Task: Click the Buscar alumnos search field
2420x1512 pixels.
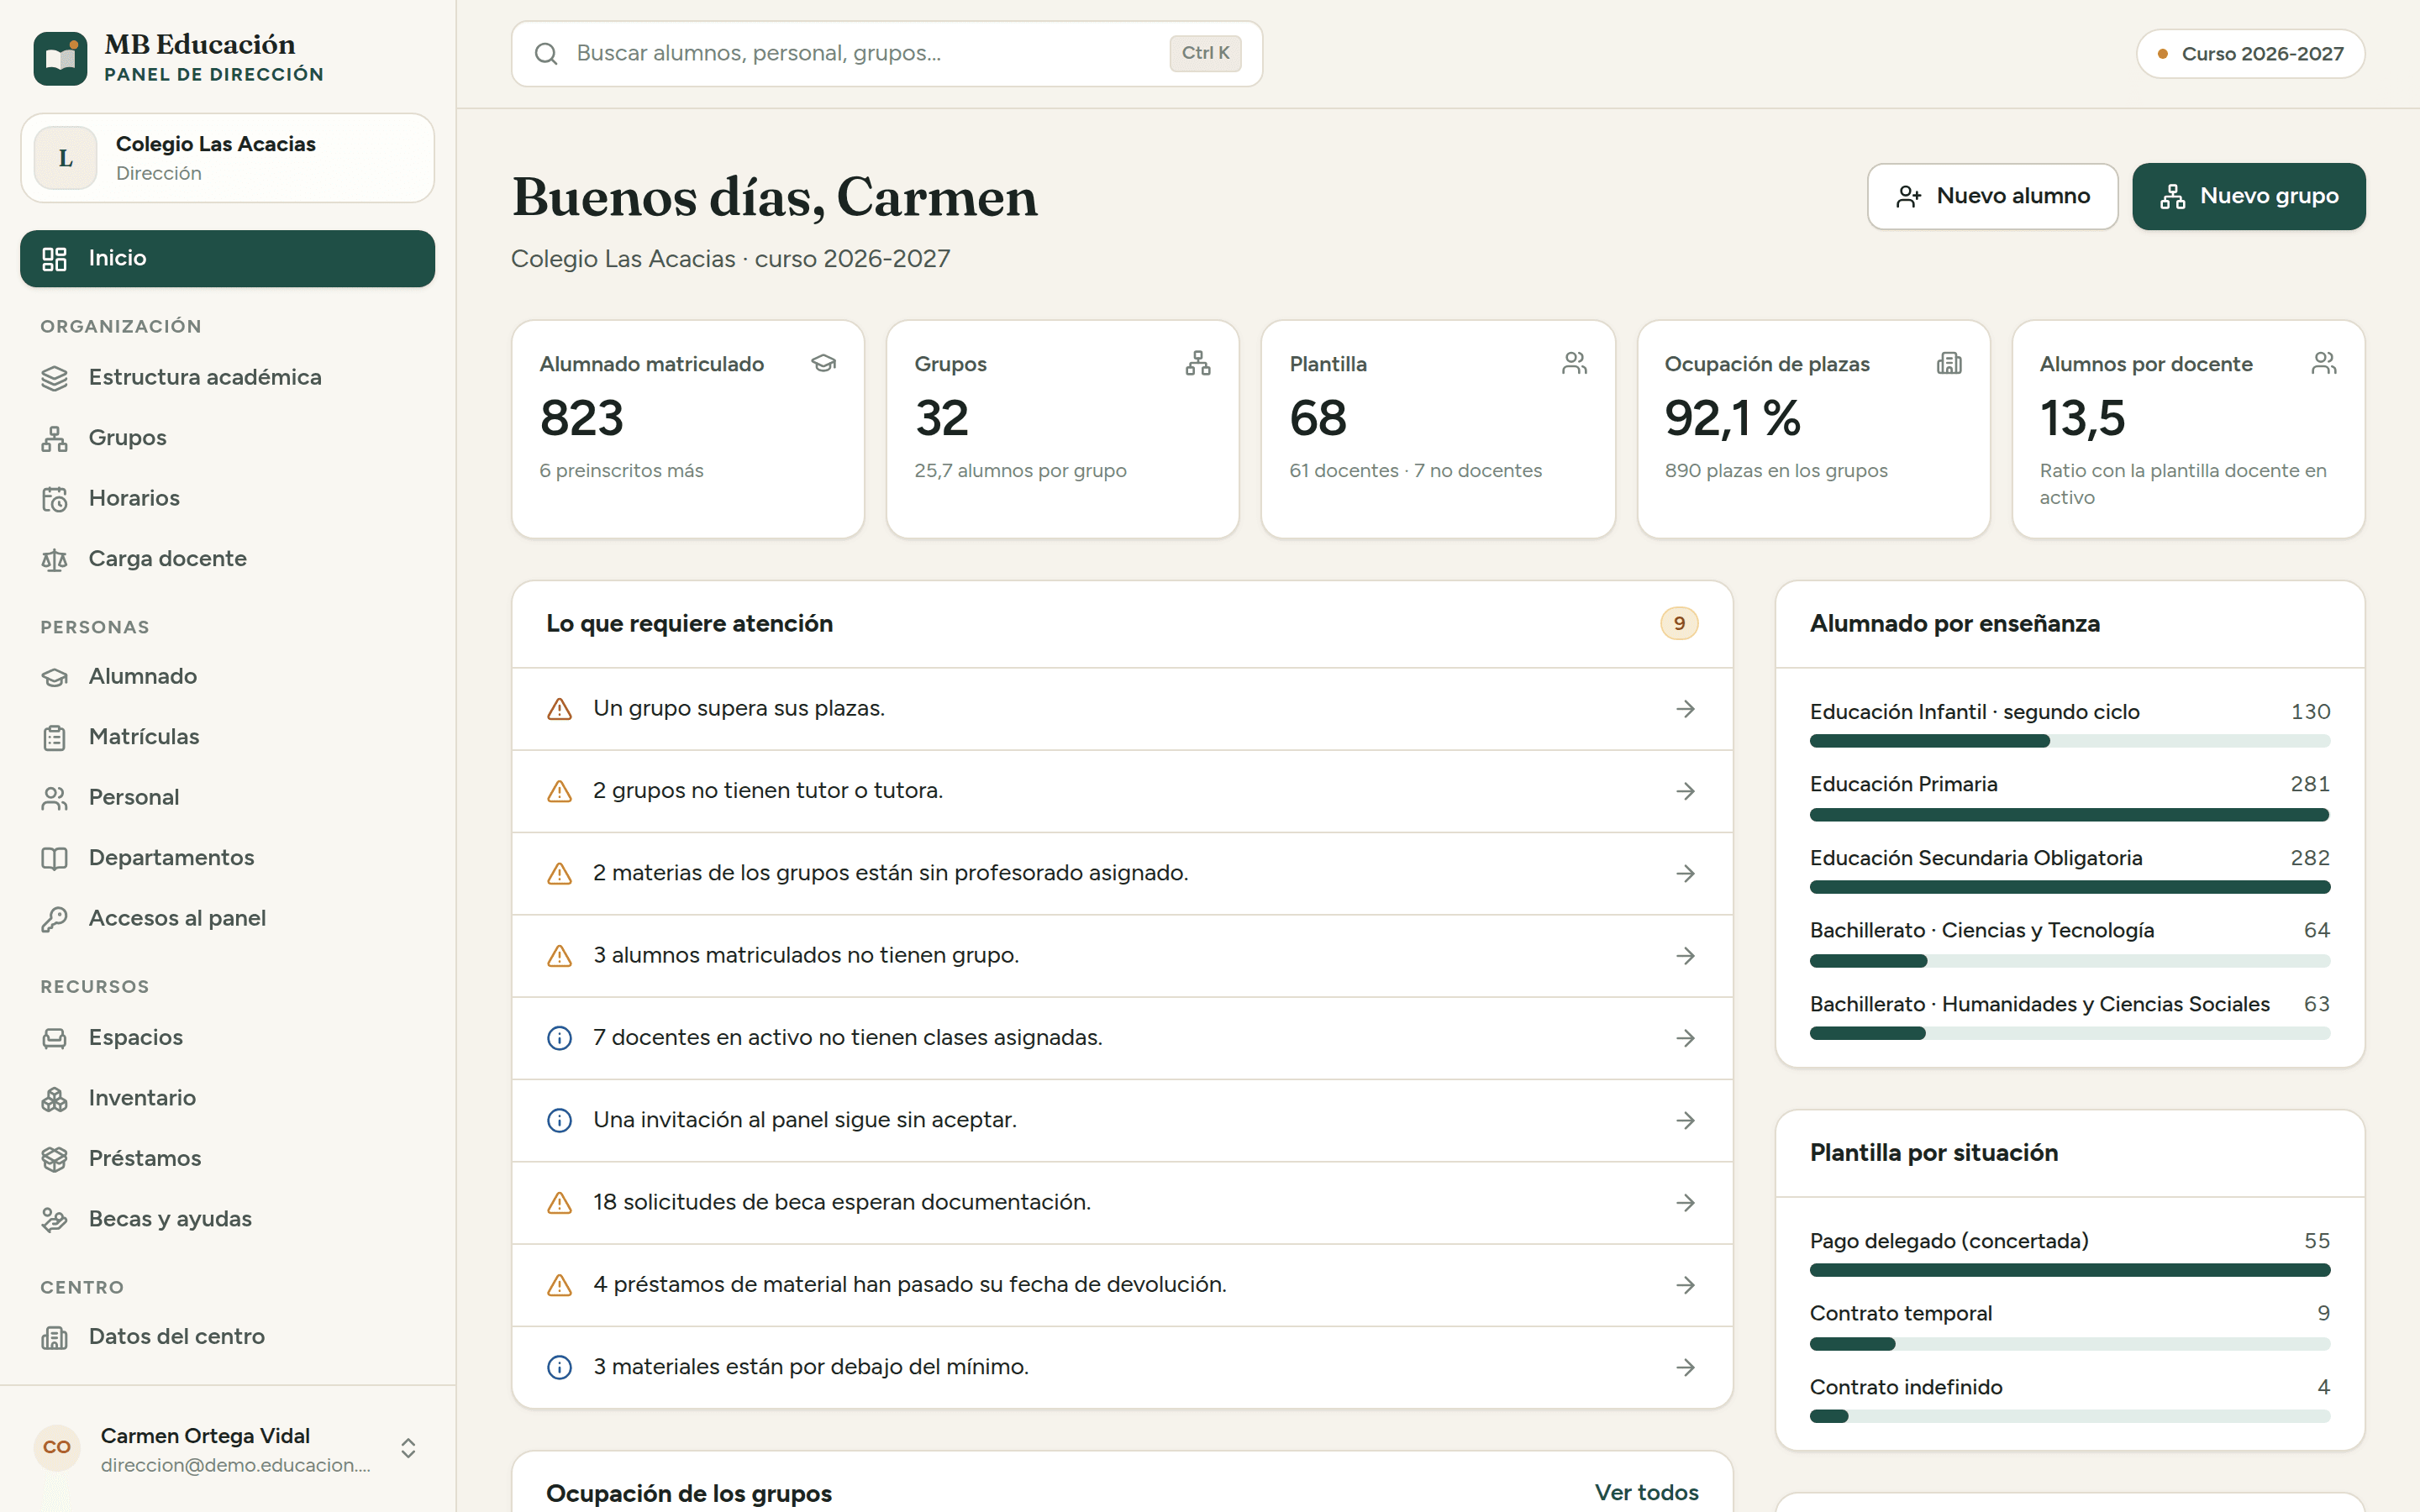Action: click(x=886, y=54)
